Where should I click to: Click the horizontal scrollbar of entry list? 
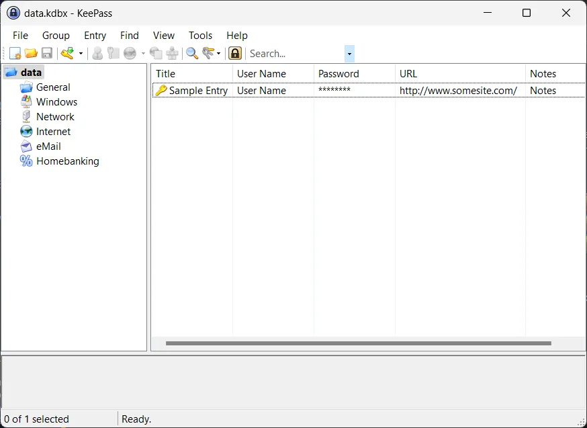(x=358, y=343)
